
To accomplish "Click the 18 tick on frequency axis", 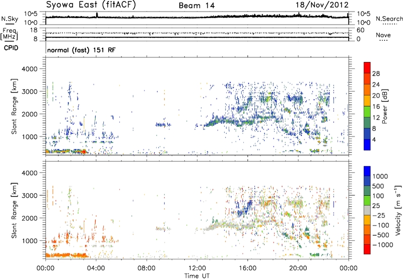I will (34, 30).
